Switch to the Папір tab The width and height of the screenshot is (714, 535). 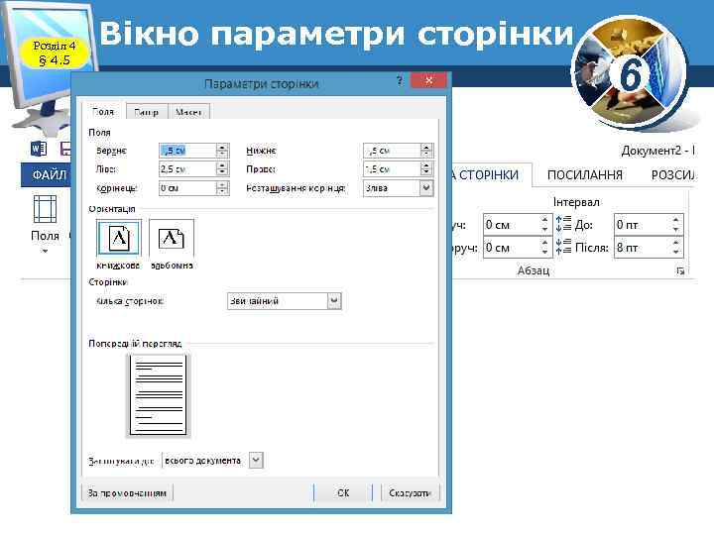(x=147, y=112)
